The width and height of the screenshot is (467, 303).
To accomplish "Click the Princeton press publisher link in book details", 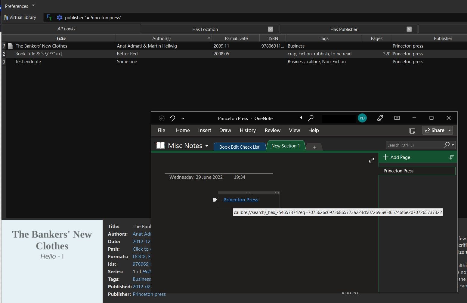I will tap(149, 294).
